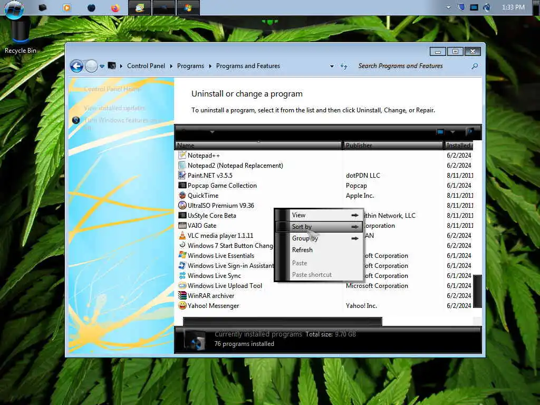Screen dimensions: 540x405
Task: Expand the Sort by submenu arrow
Action: pos(355,227)
